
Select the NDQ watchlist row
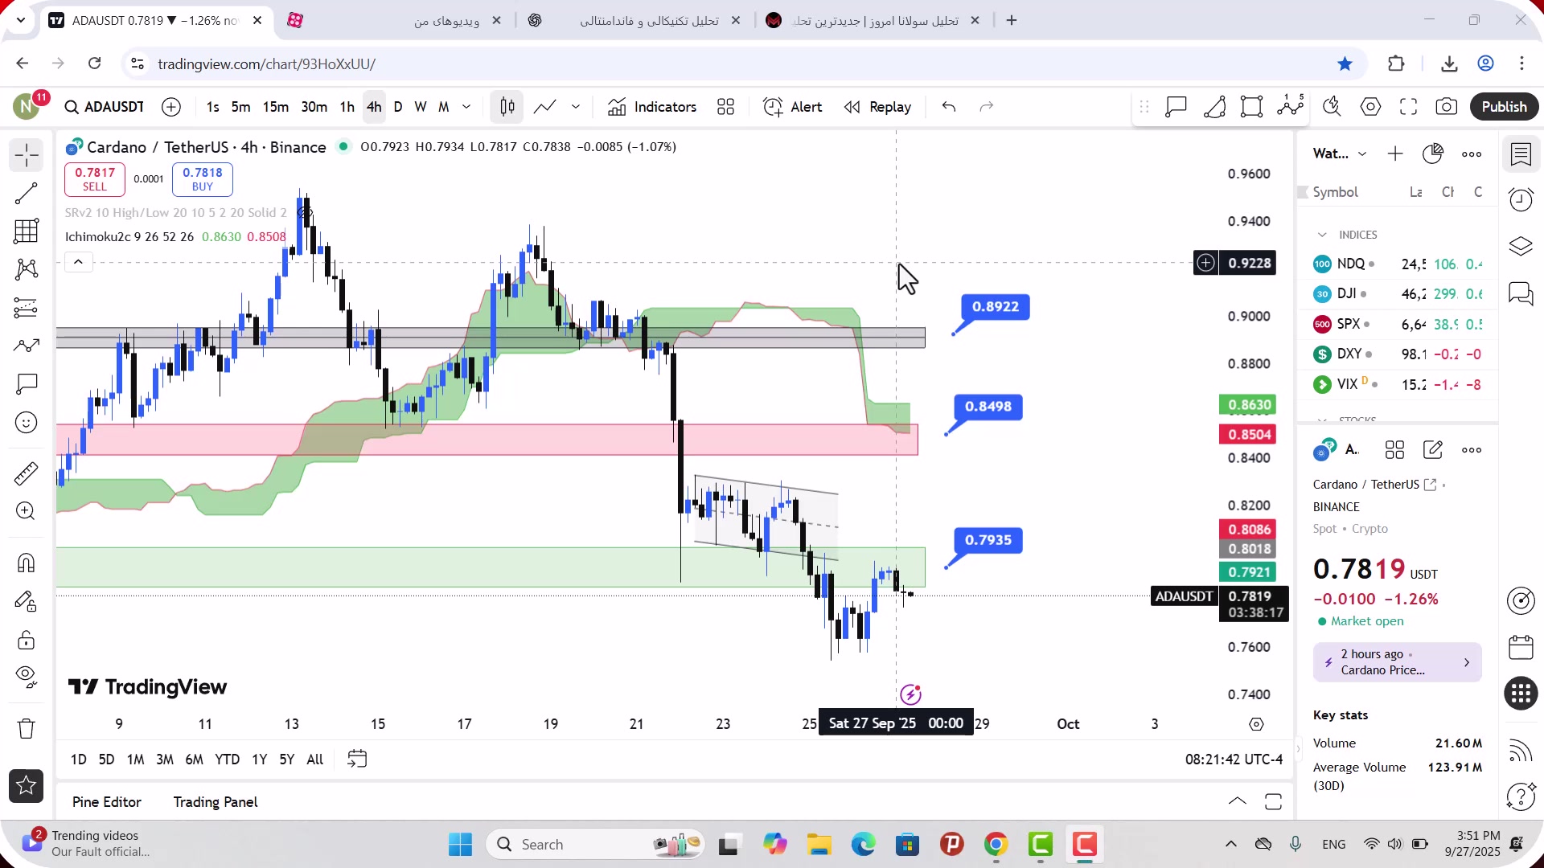point(1398,264)
